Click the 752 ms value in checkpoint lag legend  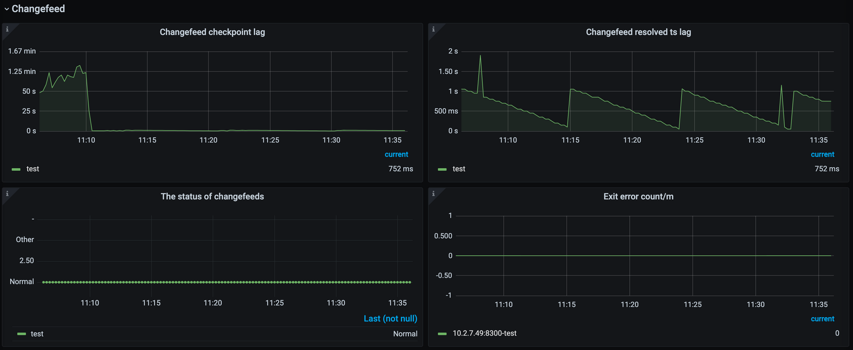point(400,169)
